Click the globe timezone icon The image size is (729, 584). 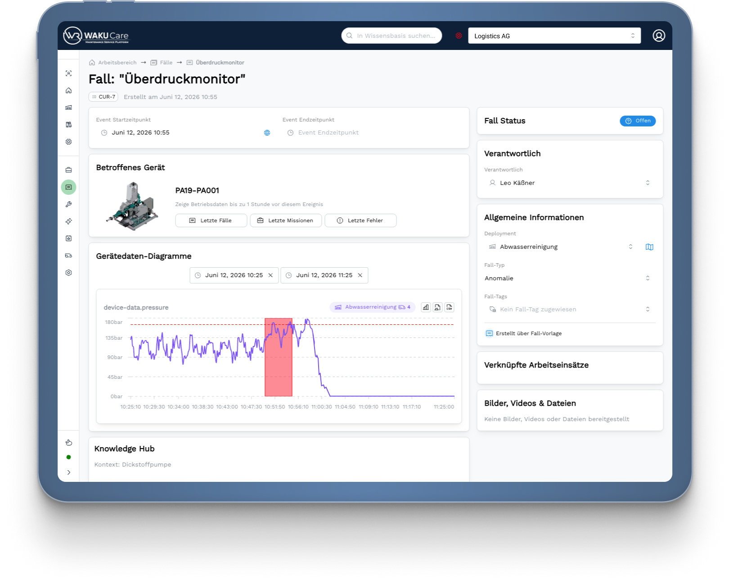coord(267,133)
